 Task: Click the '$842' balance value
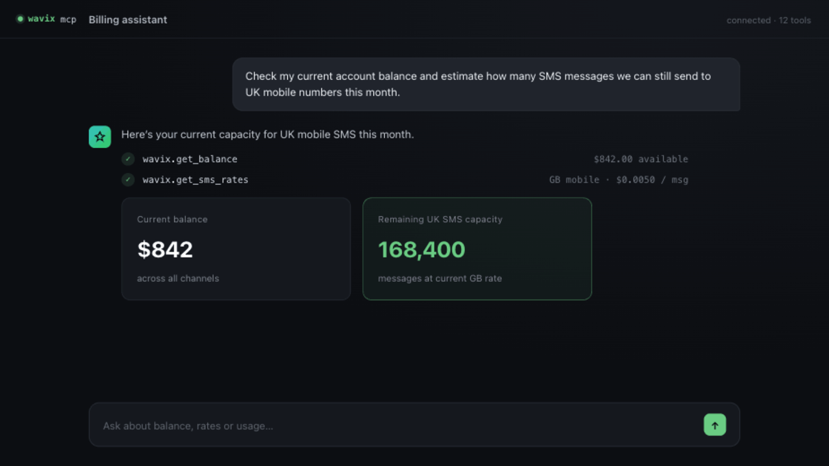[165, 249]
